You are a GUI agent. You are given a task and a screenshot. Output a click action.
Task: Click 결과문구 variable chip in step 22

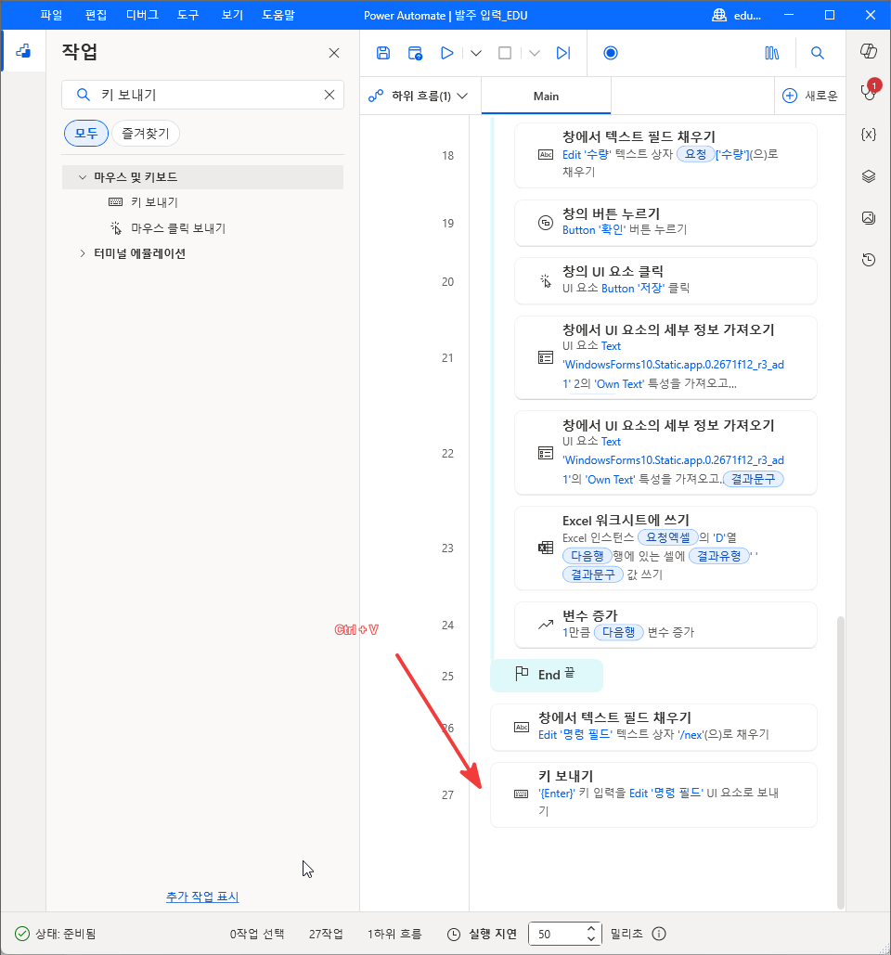click(x=754, y=479)
